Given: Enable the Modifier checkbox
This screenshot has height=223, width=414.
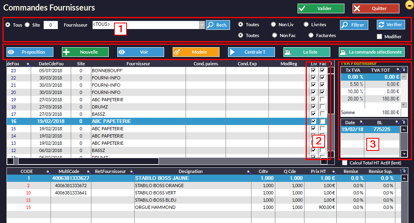Looking at the screenshot, I should (379, 37).
